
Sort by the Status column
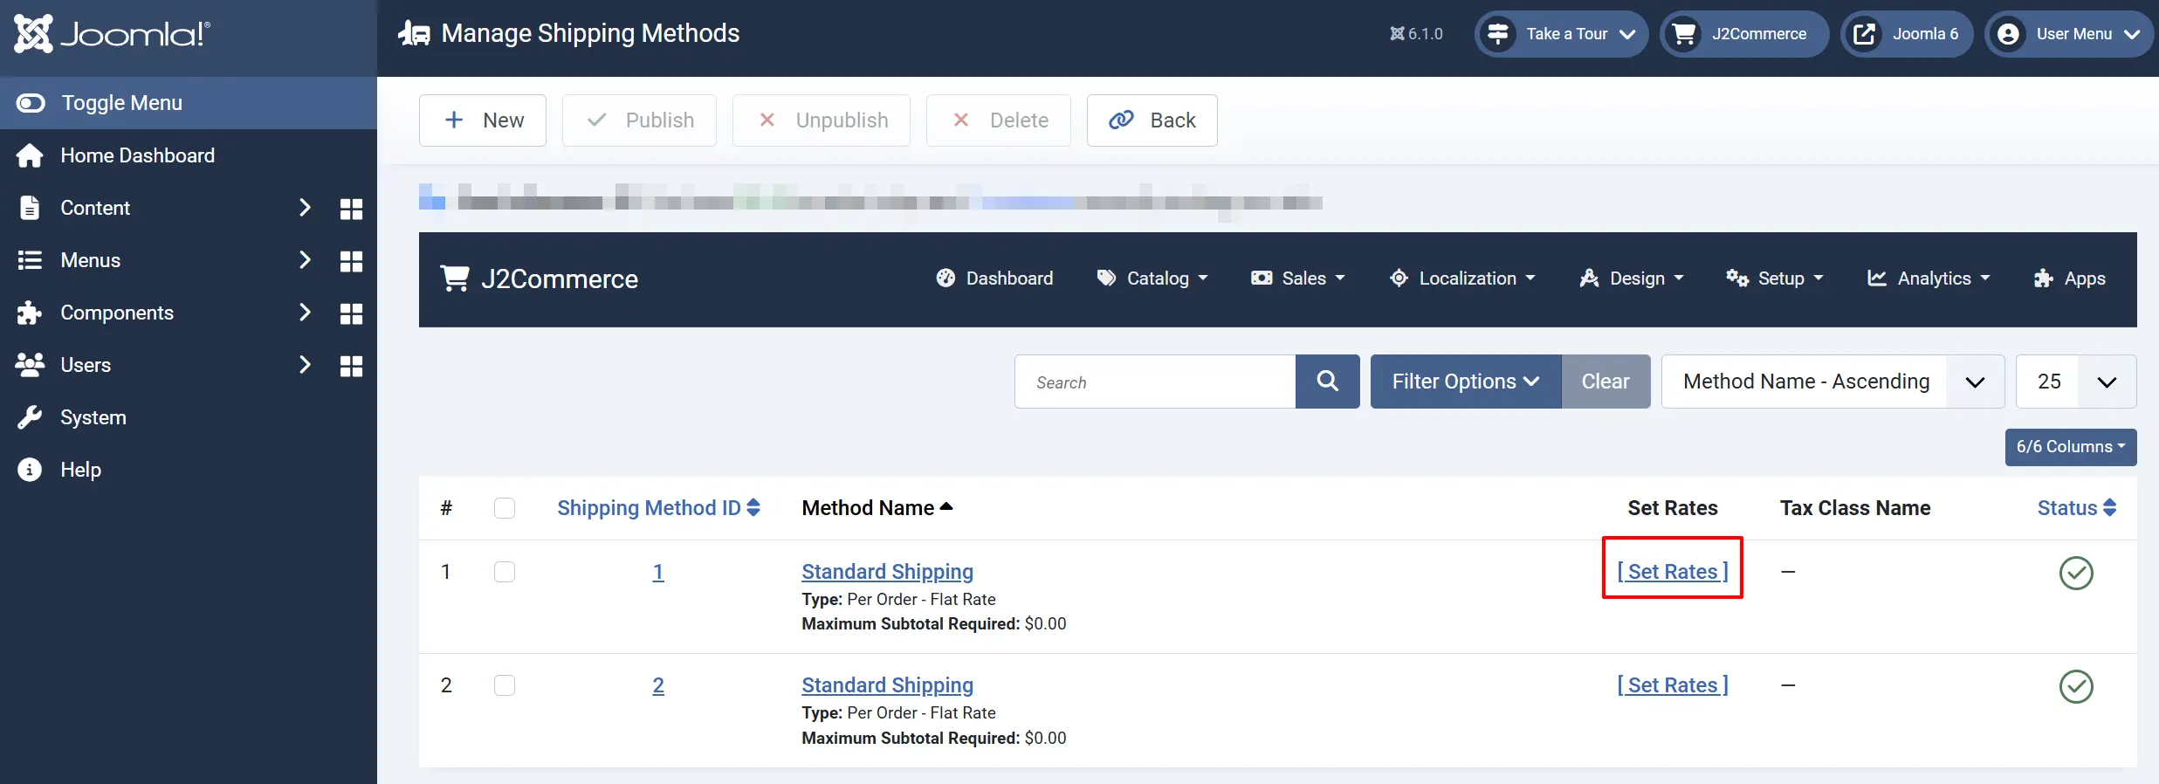click(2077, 508)
